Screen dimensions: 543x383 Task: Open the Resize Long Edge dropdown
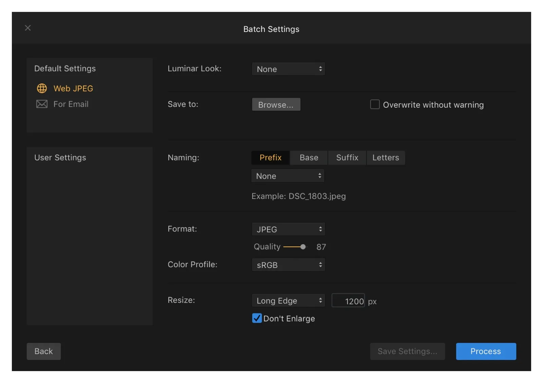click(288, 300)
